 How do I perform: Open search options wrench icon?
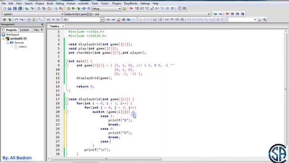265,19
